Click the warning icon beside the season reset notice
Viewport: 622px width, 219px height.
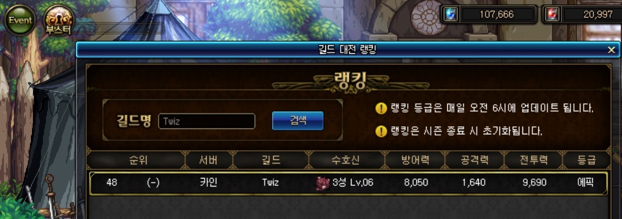pyautogui.click(x=381, y=131)
